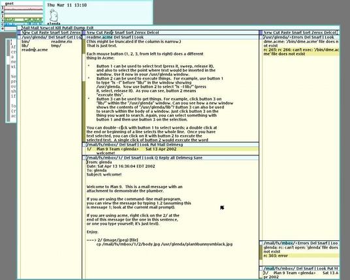
Task: Click Snarf in the /mail/fs/mbox/+Errors tag
Action: coord(322,243)
